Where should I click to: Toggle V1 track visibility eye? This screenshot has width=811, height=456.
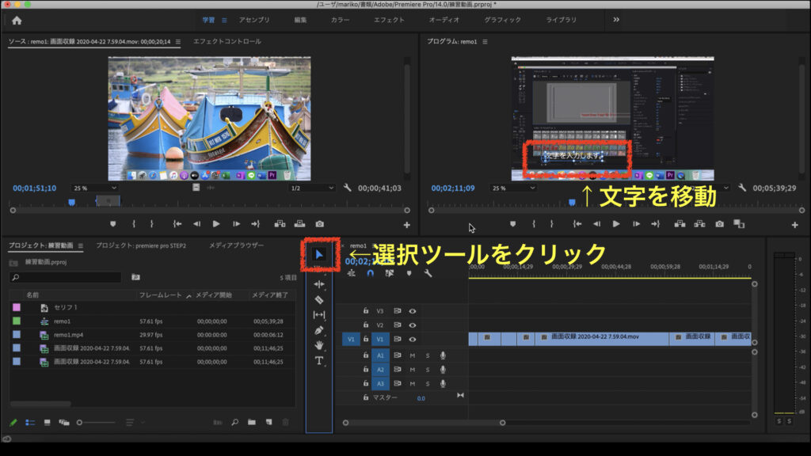click(x=412, y=339)
